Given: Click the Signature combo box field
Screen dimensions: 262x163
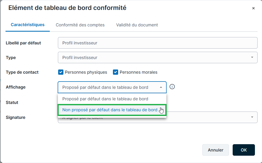Looking at the screenshot, I should [210, 118].
